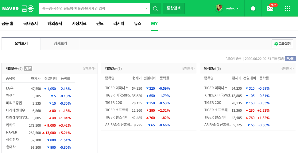Open the 리서치 menu
298x156 pixels.
118,24
